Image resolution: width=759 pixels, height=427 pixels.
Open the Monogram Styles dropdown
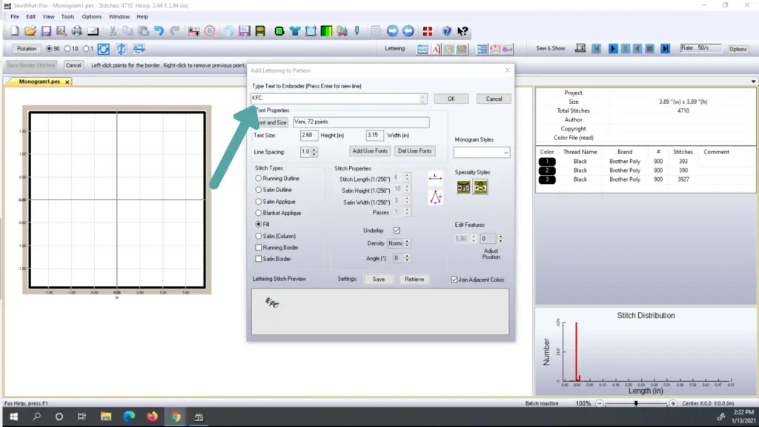pos(482,152)
